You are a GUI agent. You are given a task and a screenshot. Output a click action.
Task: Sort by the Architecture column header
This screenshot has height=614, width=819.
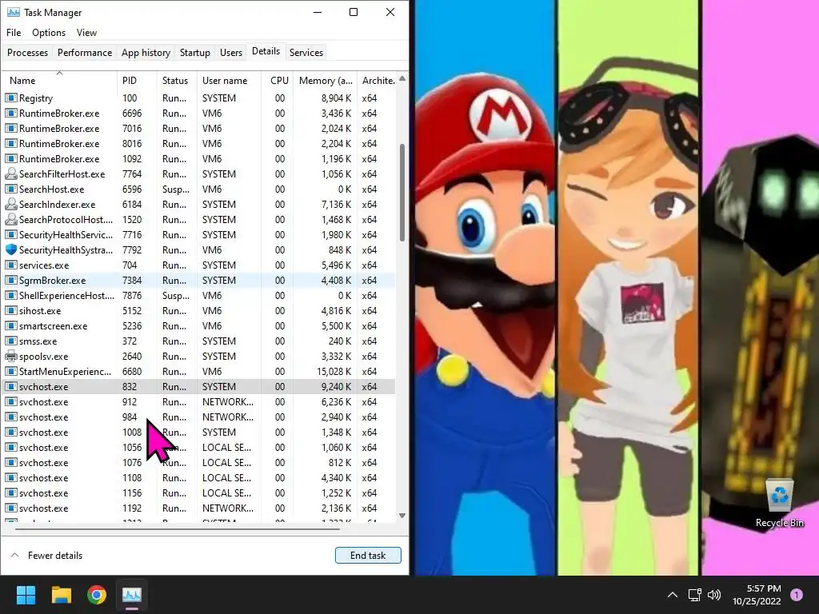[x=378, y=81]
